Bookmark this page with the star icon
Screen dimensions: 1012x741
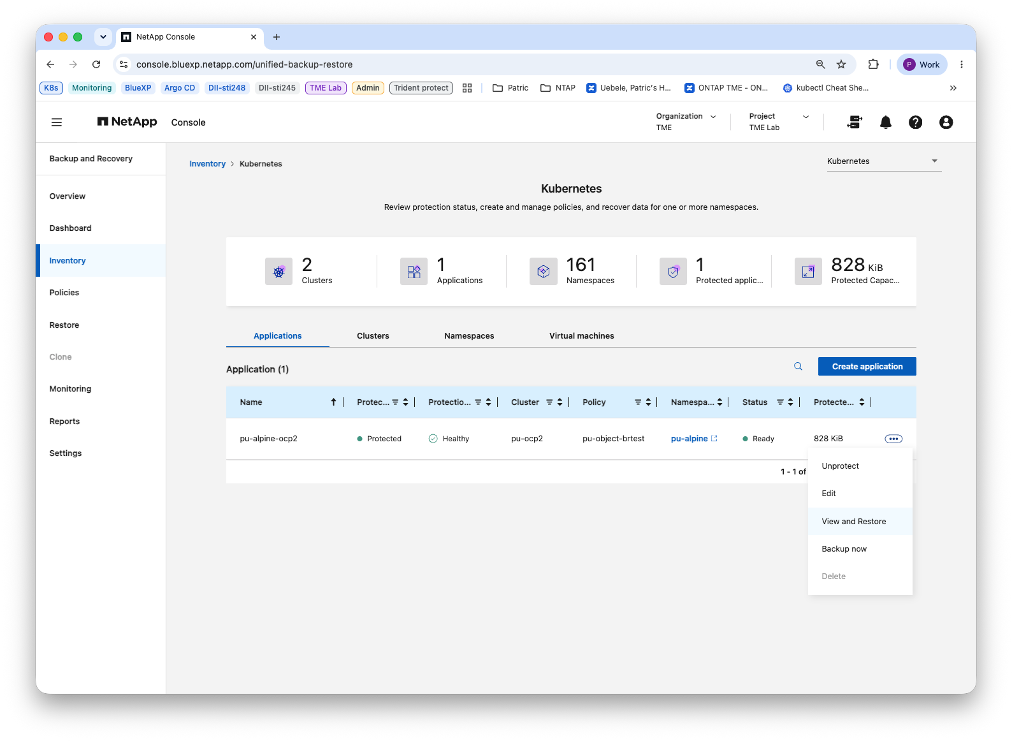[x=841, y=64]
